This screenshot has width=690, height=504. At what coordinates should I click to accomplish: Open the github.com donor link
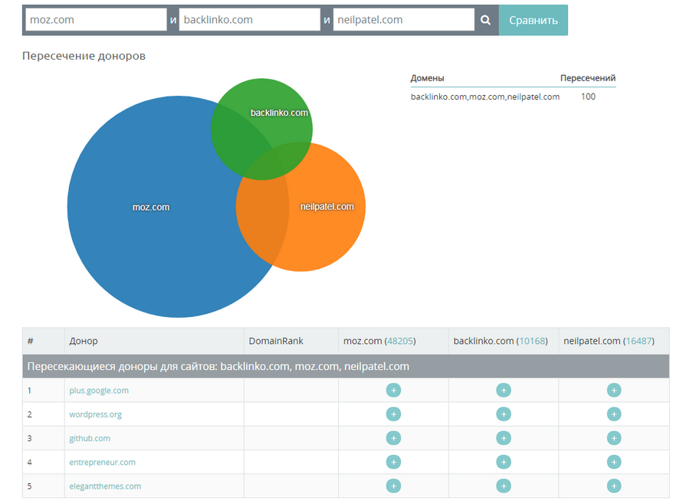coord(90,438)
